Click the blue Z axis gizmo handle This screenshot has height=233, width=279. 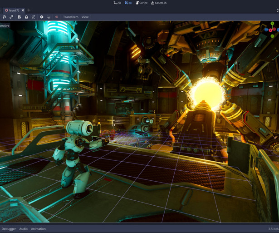click(x=266, y=30)
